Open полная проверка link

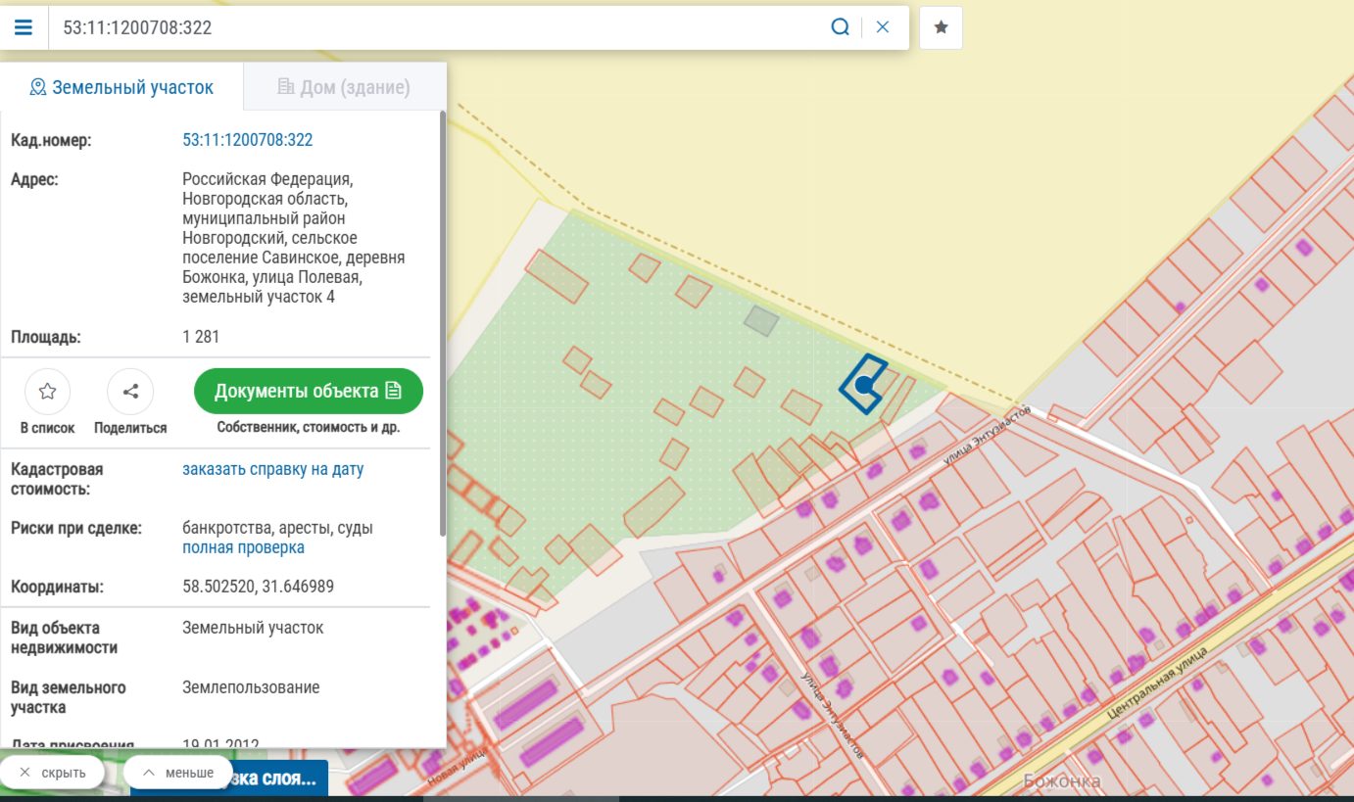click(243, 547)
